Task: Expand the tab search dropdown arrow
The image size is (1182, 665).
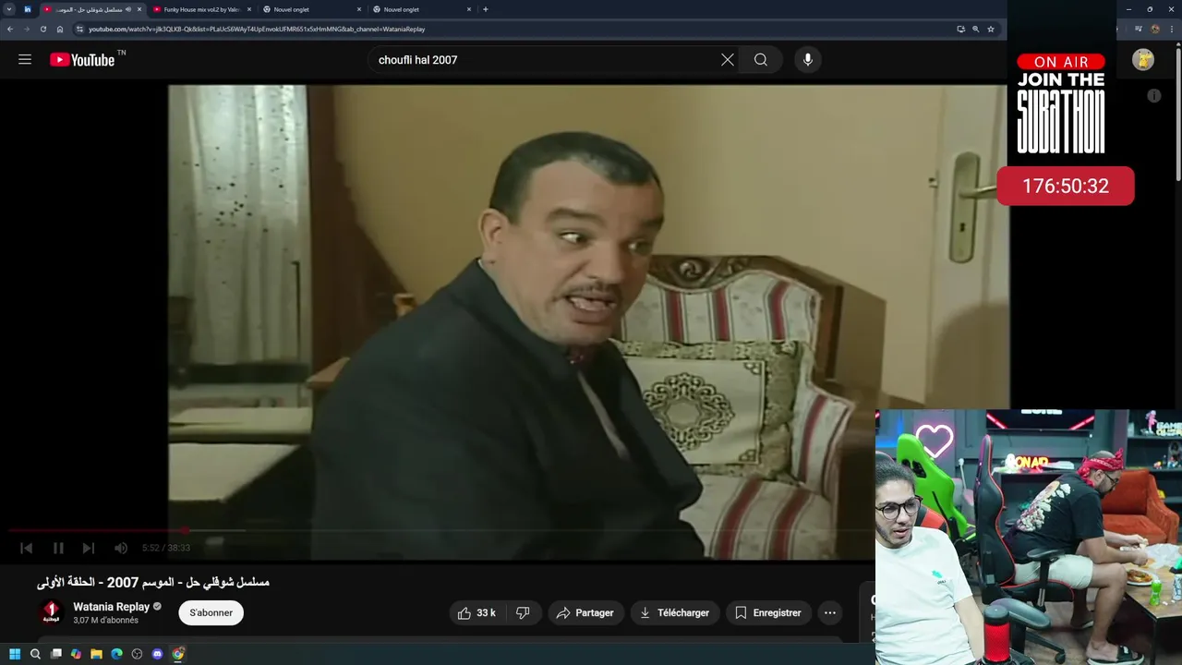Action: (9, 9)
